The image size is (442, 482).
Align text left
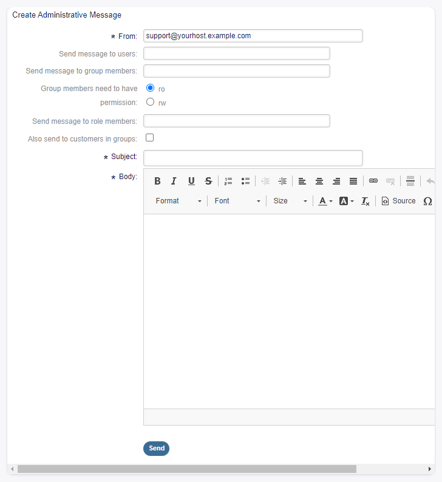[302, 181]
